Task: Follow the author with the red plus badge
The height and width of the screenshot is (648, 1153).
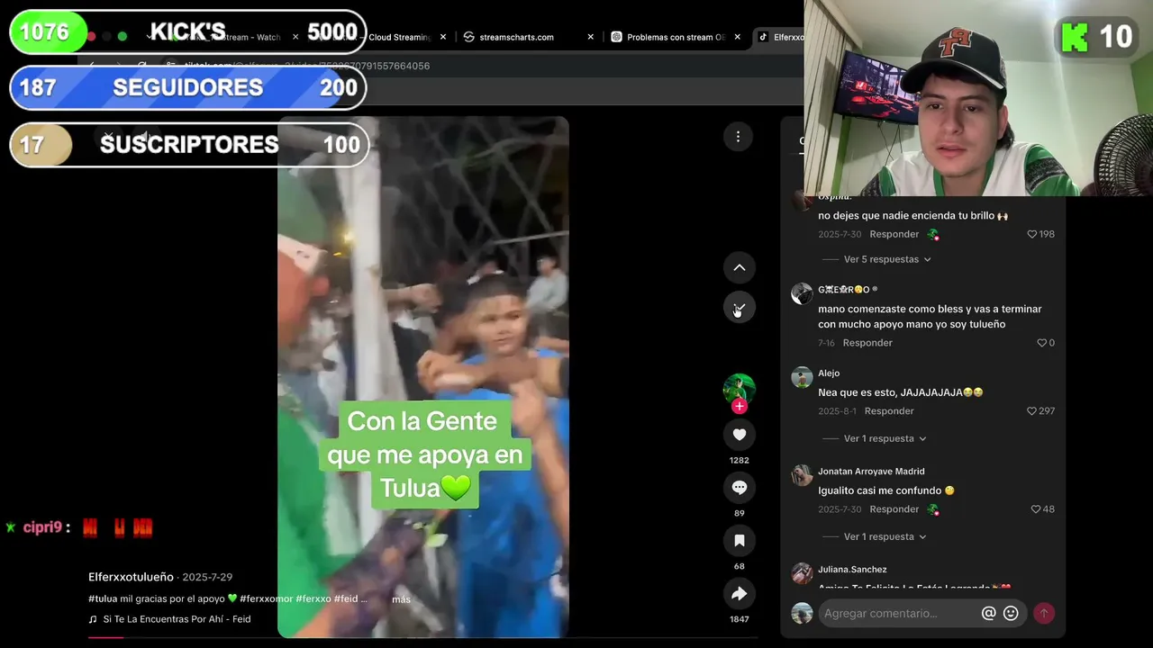Action: 740,407
